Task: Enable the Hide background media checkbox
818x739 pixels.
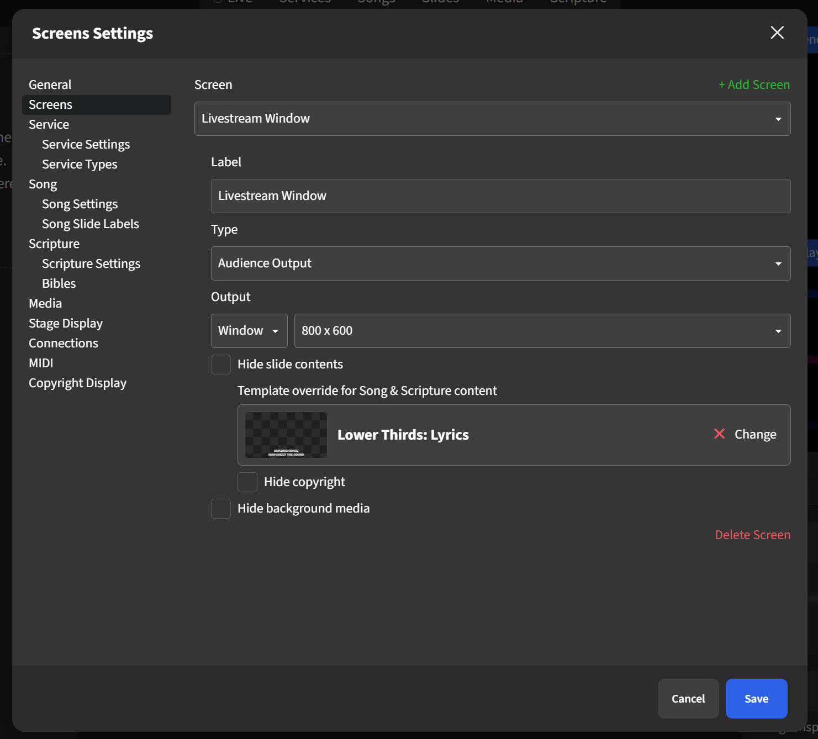Action: [220, 508]
